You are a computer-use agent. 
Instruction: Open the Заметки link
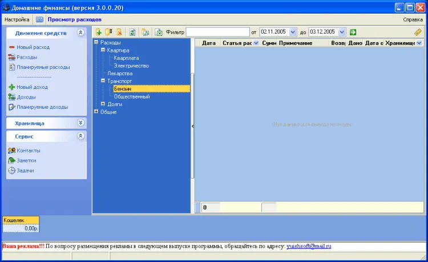[x=26, y=161]
